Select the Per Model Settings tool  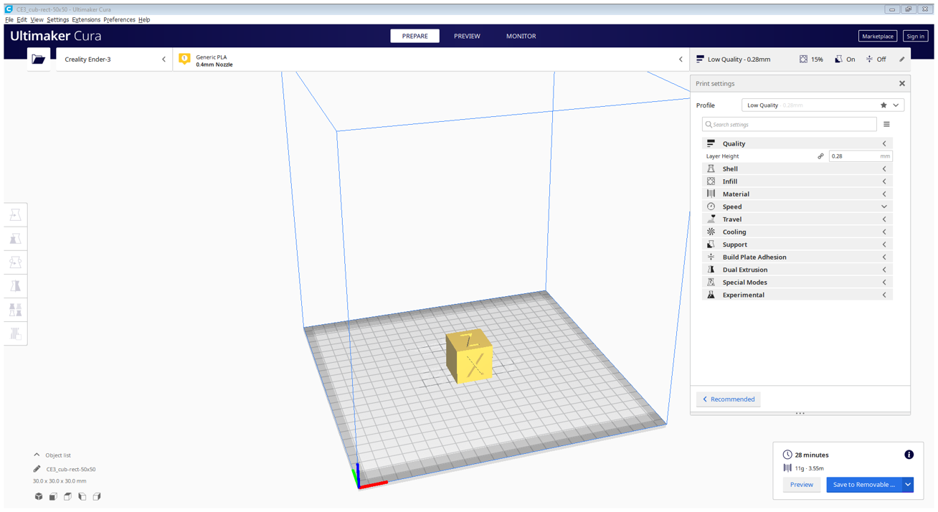(15, 310)
